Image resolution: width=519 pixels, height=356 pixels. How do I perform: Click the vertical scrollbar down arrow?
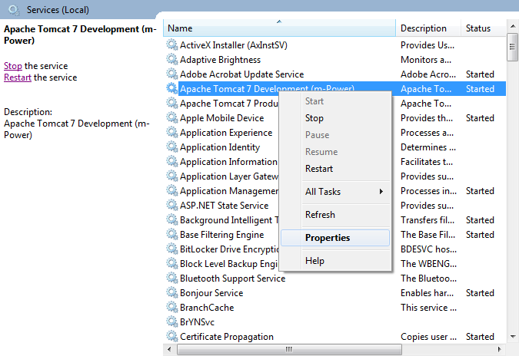click(512, 337)
